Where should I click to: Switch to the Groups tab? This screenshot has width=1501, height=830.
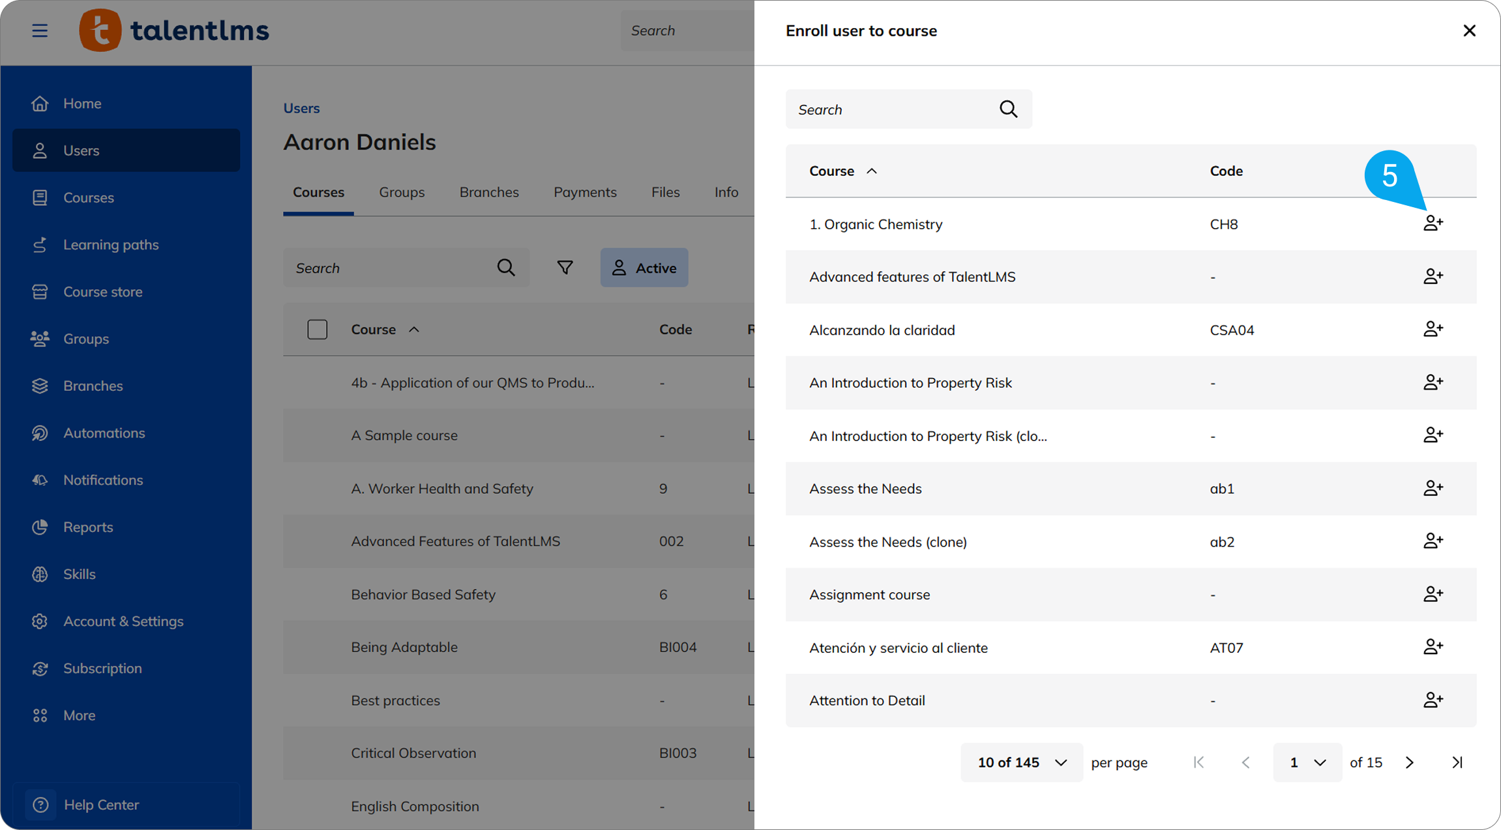click(x=402, y=192)
